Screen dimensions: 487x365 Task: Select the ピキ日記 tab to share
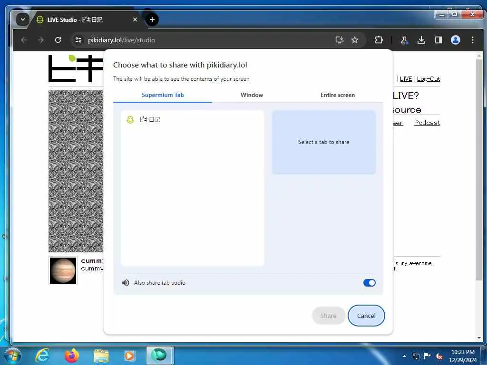[x=192, y=119]
